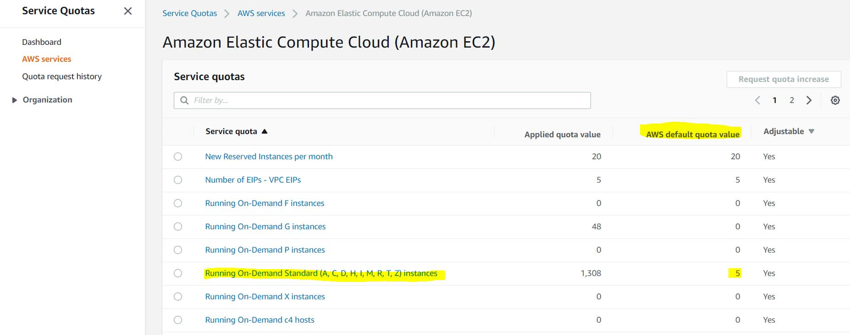
Task: Go to next page using right chevron
Action: click(809, 100)
